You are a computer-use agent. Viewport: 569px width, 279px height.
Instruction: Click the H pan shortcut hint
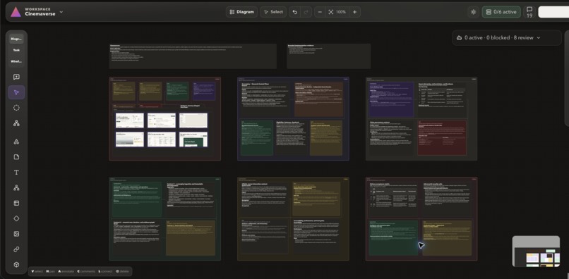click(50, 271)
